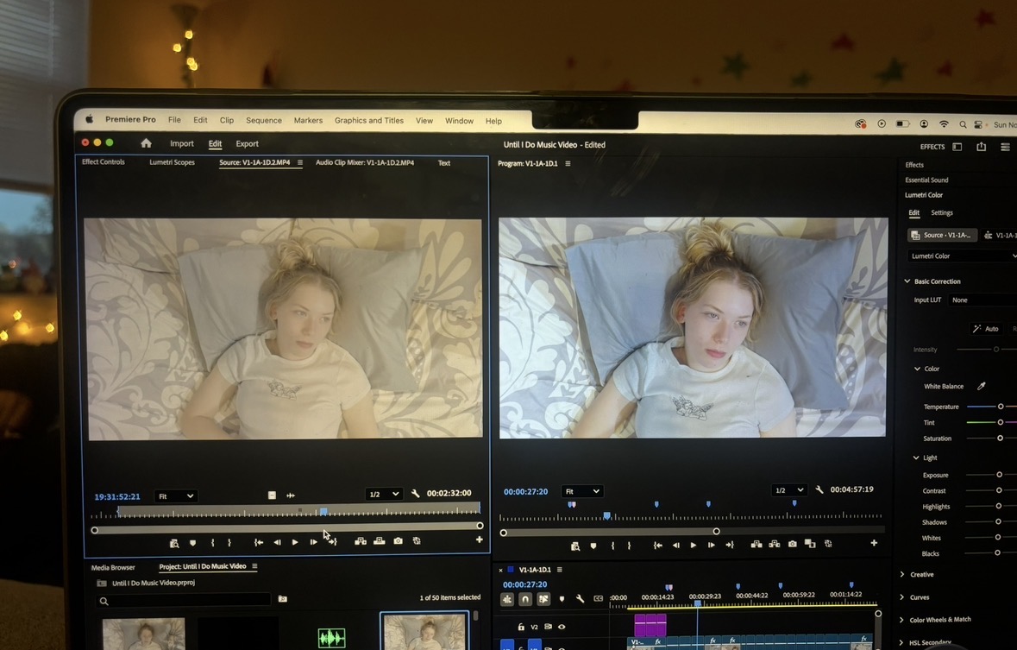Open Program monitor 1/2 resolution dropdown
Viewport: 1017px width, 650px height.
(x=788, y=490)
